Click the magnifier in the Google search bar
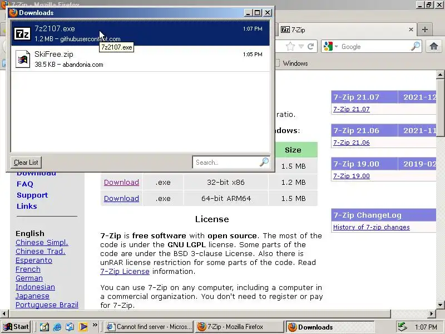 point(415,46)
